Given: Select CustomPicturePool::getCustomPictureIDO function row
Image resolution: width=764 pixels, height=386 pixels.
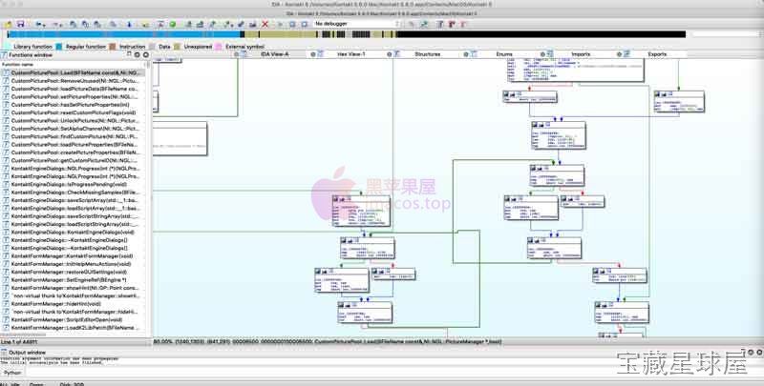Looking at the screenshot, I should tap(74, 160).
